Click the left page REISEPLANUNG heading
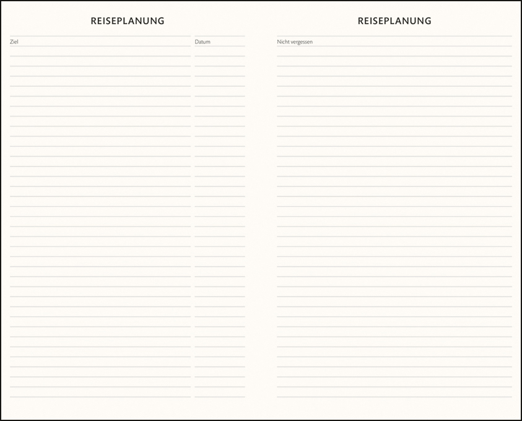This screenshot has height=421, width=522. (x=128, y=21)
